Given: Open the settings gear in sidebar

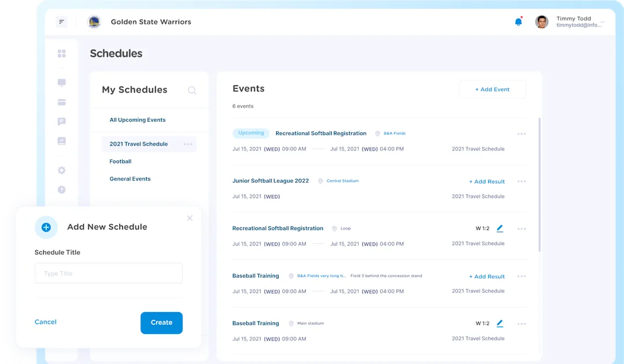Looking at the screenshot, I should pos(62,170).
